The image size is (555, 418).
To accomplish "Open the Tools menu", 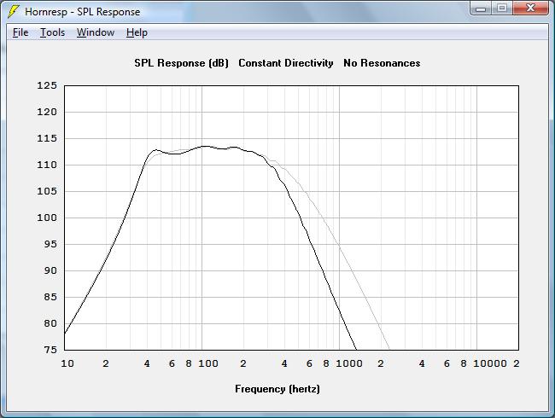I will pyautogui.click(x=52, y=32).
